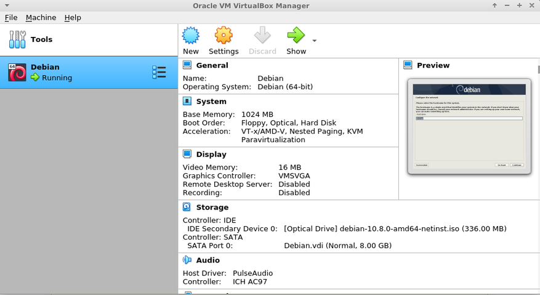Click the Discard toolbar icon
Screen dimensions: 540x295
point(262,36)
